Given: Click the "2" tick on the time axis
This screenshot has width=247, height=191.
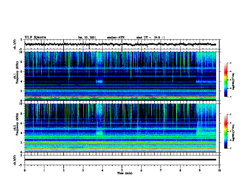Looking at the screenshot, I should (64, 170).
